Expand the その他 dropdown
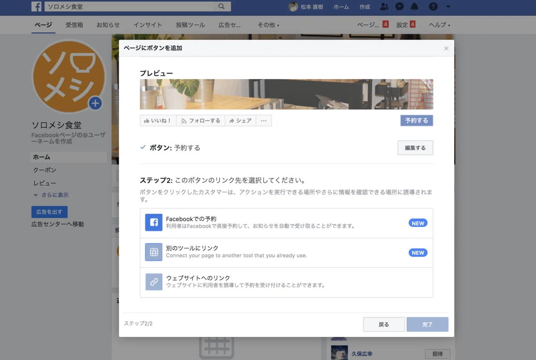 (x=268, y=25)
